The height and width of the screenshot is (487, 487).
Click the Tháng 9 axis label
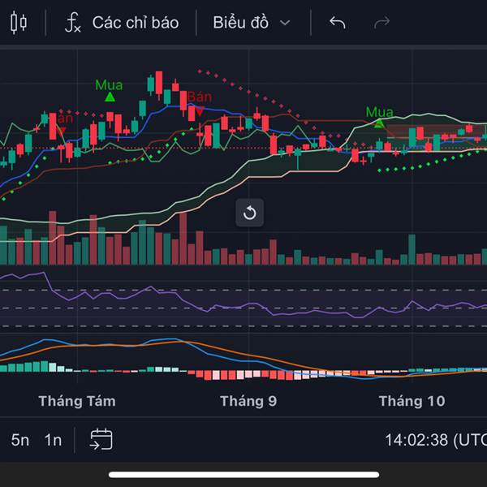click(248, 401)
